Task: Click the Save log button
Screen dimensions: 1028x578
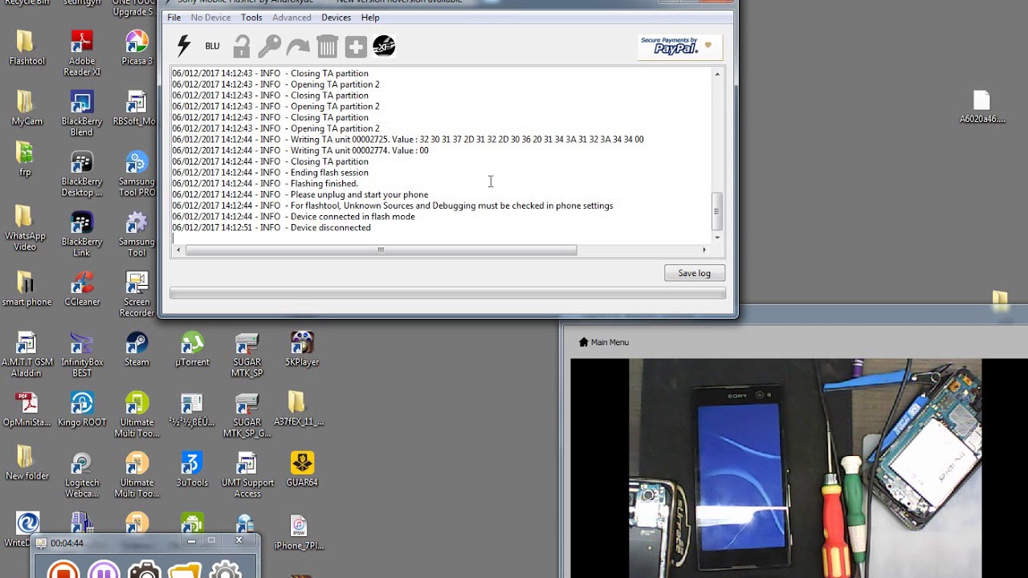Action: pos(694,273)
